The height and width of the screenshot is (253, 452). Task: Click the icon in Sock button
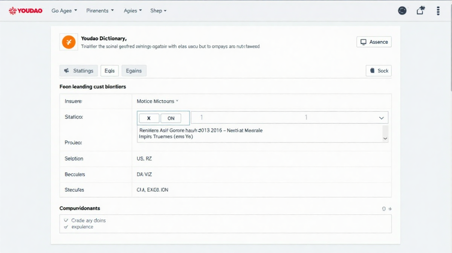point(373,71)
